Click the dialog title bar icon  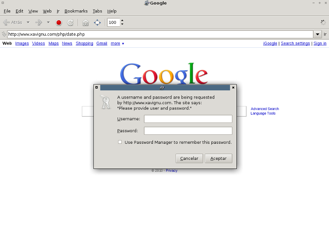162,88
